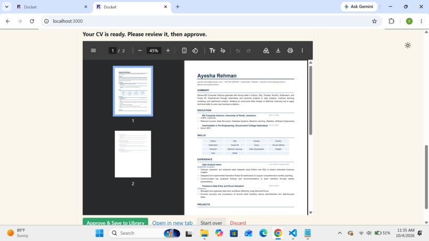
Task: Open the weather widget 89°F Sunny
Action: pyautogui.click(x=18, y=233)
